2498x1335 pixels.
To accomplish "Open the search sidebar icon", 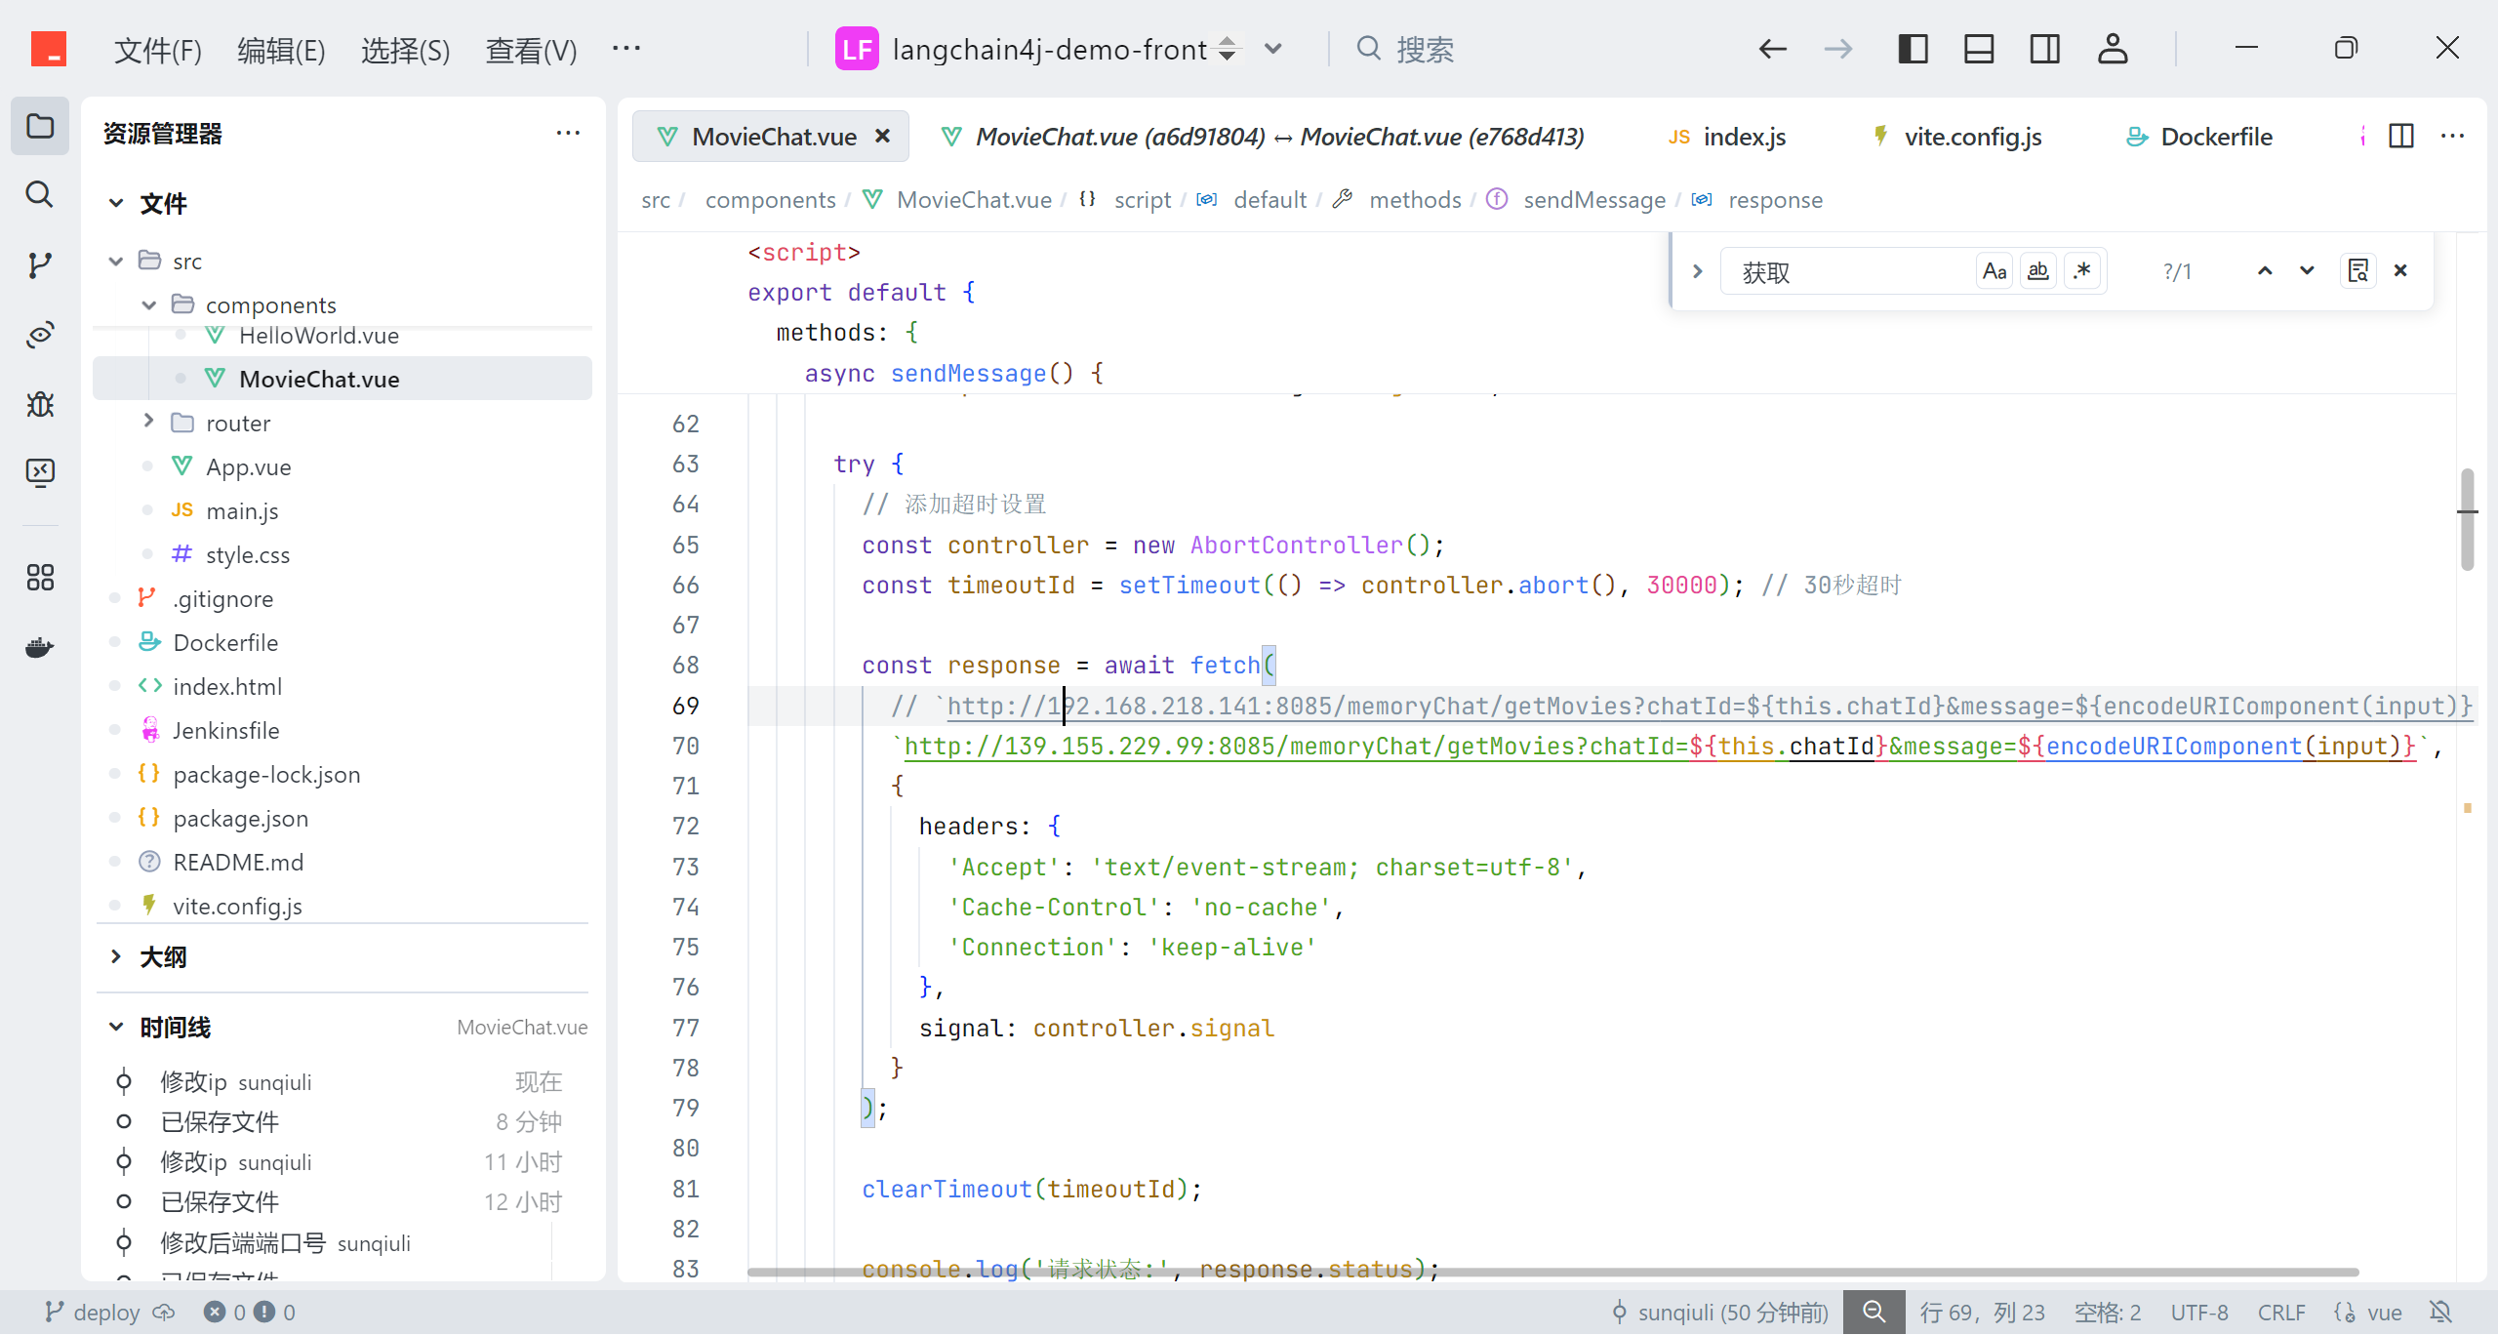I will [39, 194].
